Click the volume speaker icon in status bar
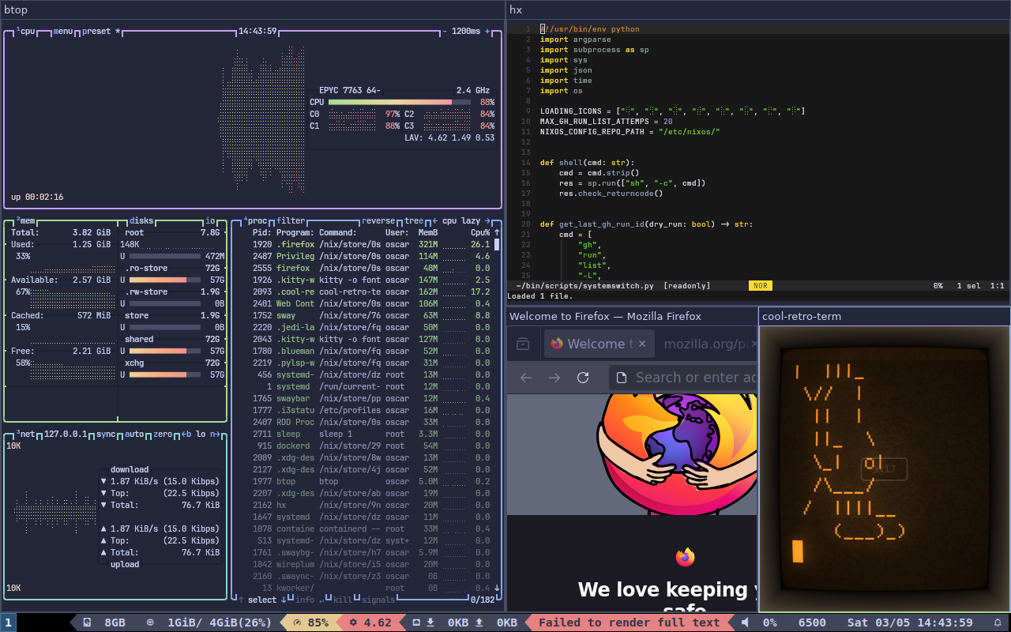 [x=745, y=623]
